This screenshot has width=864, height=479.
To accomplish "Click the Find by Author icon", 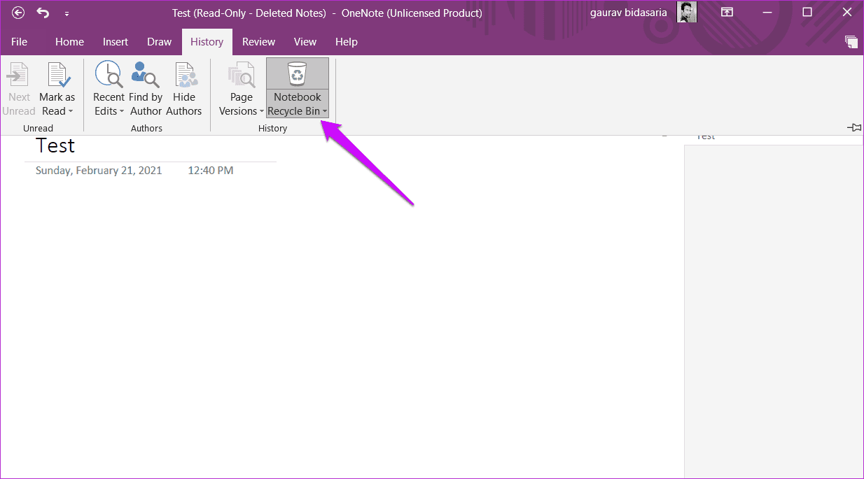I will pos(146,75).
